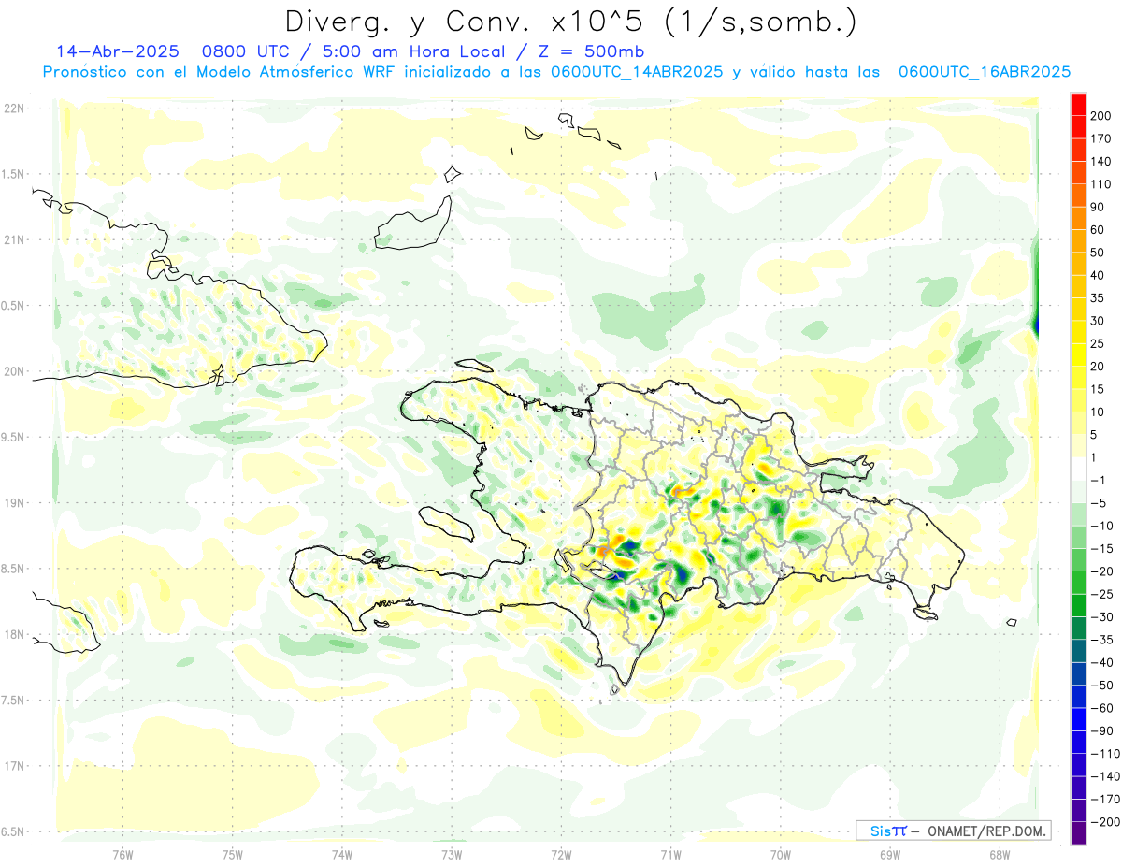1122x867 pixels.
Task: Click the latitude label '1.5N'
Action: pyautogui.click(x=13, y=174)
